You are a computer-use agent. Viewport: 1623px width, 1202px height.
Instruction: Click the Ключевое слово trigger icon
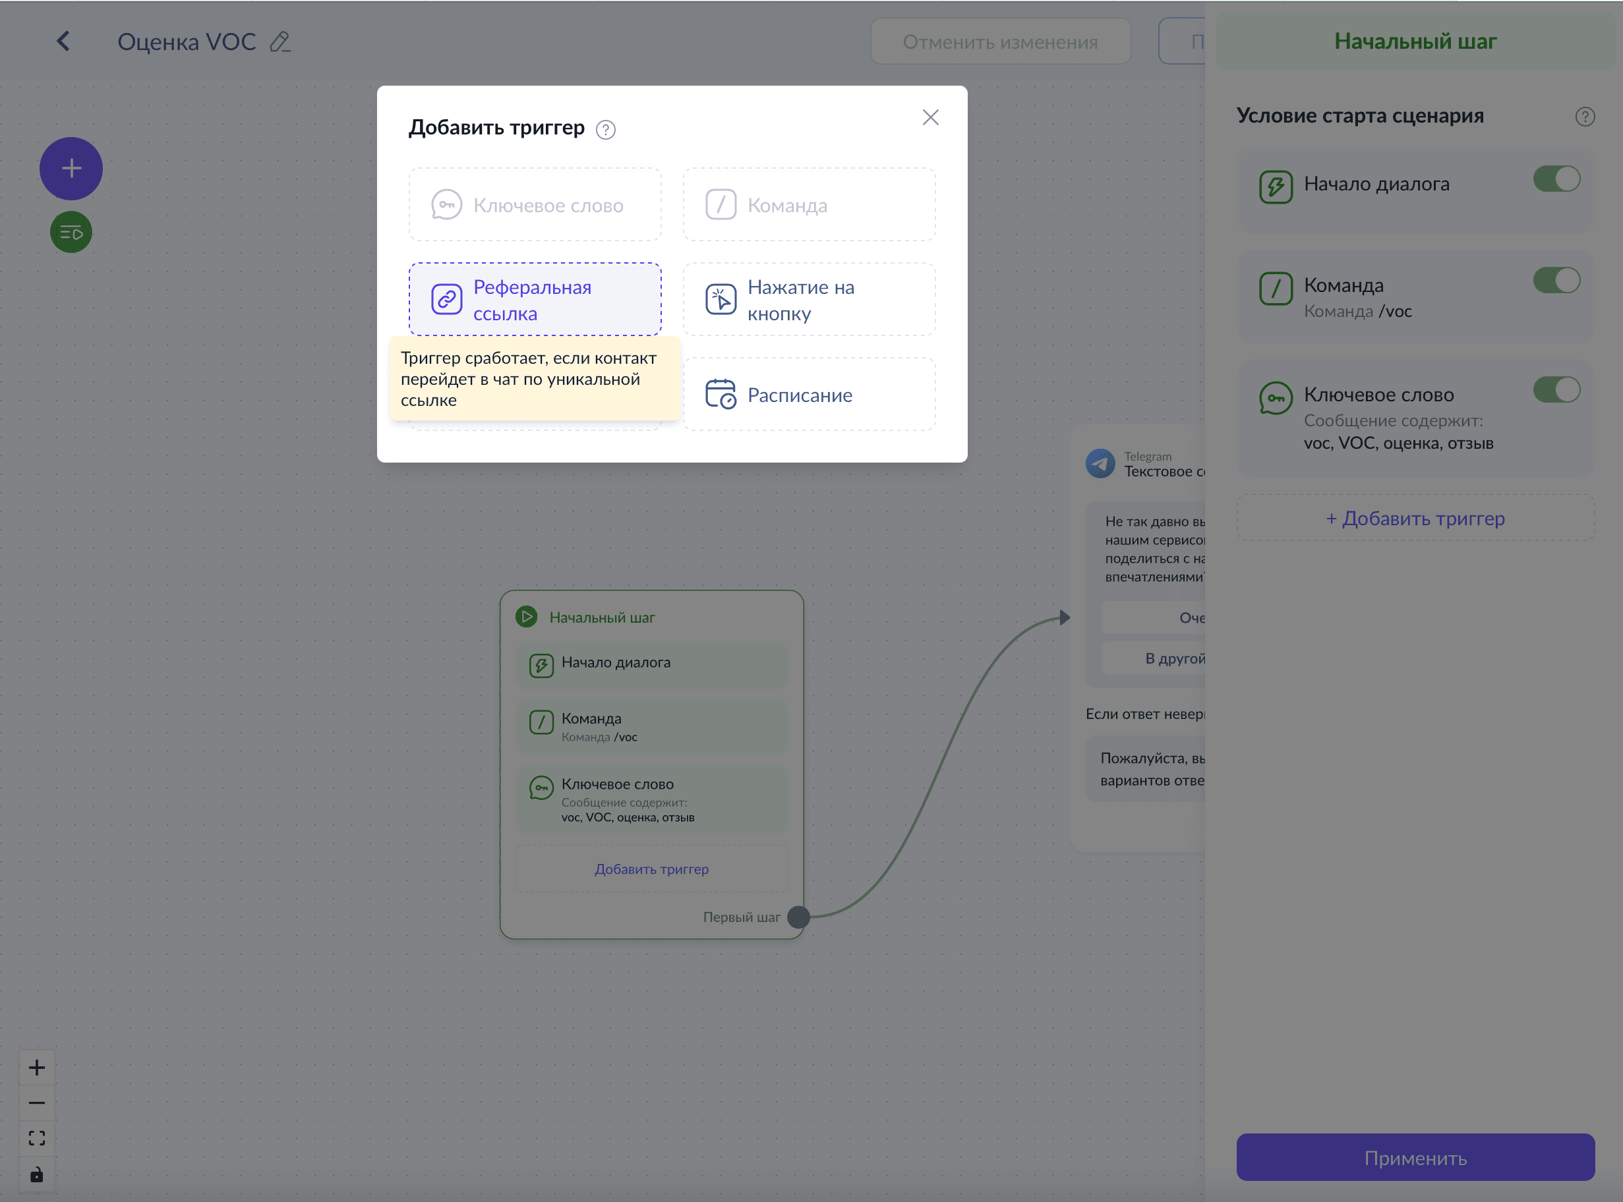pos(447,204)
